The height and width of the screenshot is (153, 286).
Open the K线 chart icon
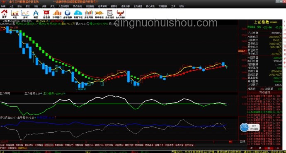pyautogui.click(x=15, y=14)
